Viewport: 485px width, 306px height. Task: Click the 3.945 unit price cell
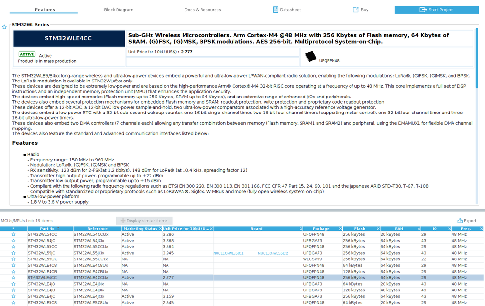click(x=187, y=253)
